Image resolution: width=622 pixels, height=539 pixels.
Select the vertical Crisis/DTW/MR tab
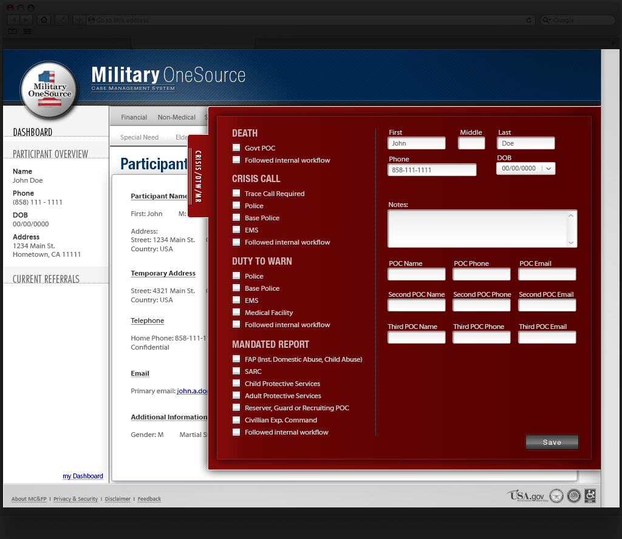click(199, 176)
